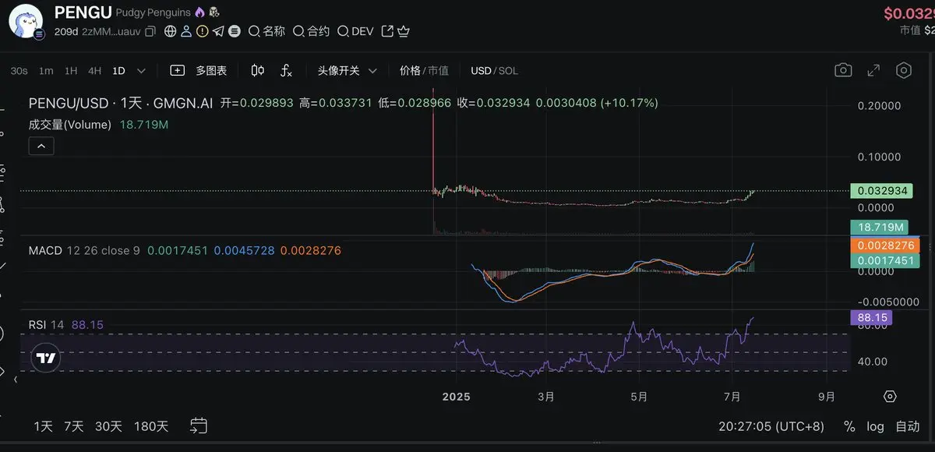Screen dimensions: 935x452
Task: Click the MACD value 0.0045728
Action: click(x=244, y=251)
